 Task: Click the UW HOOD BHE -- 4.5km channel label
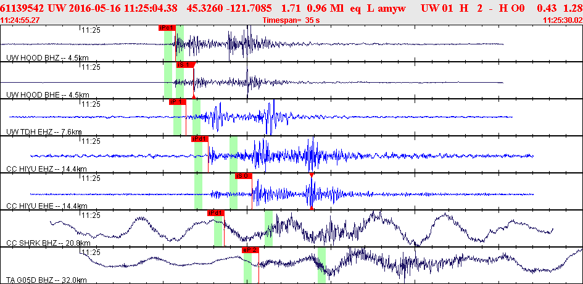(x=48, y=94)
